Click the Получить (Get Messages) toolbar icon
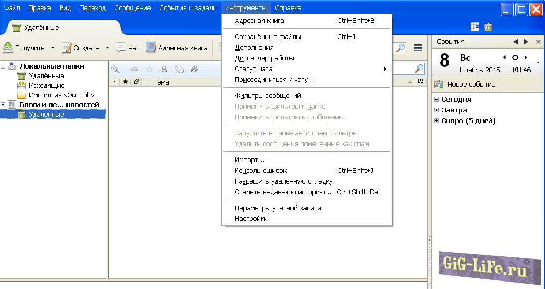 pos(8,48)
